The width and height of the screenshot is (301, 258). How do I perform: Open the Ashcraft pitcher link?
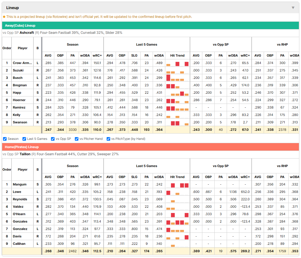(27, 33)
